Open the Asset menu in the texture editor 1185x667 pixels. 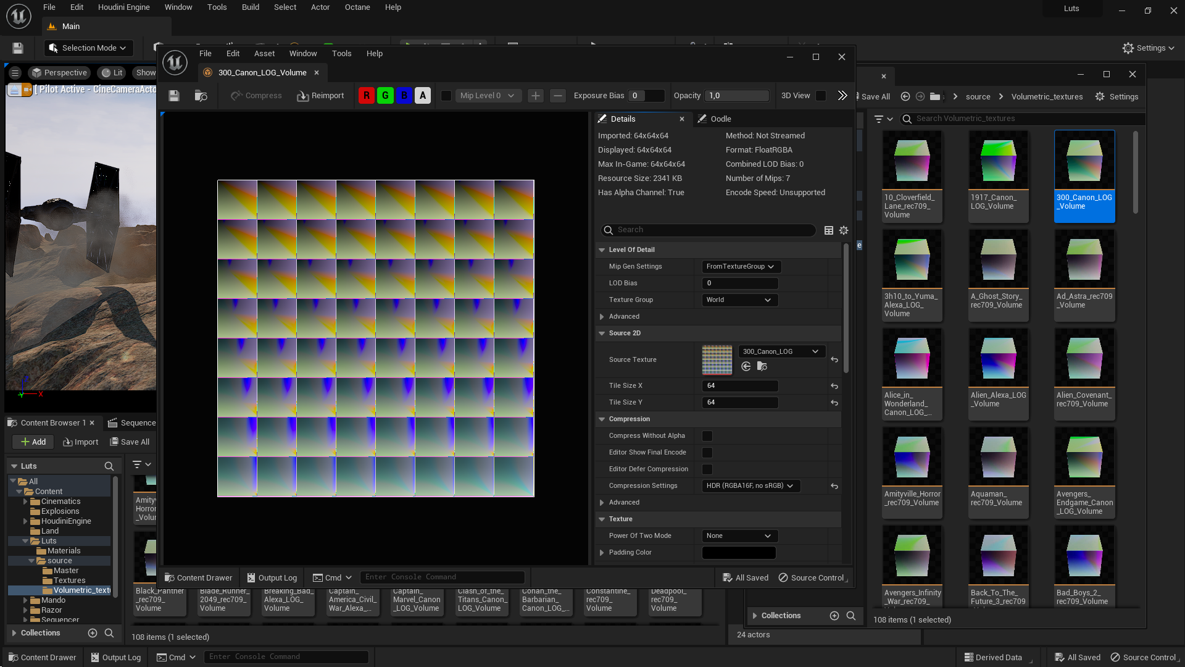pyautogui.click(x=264, y=54)
